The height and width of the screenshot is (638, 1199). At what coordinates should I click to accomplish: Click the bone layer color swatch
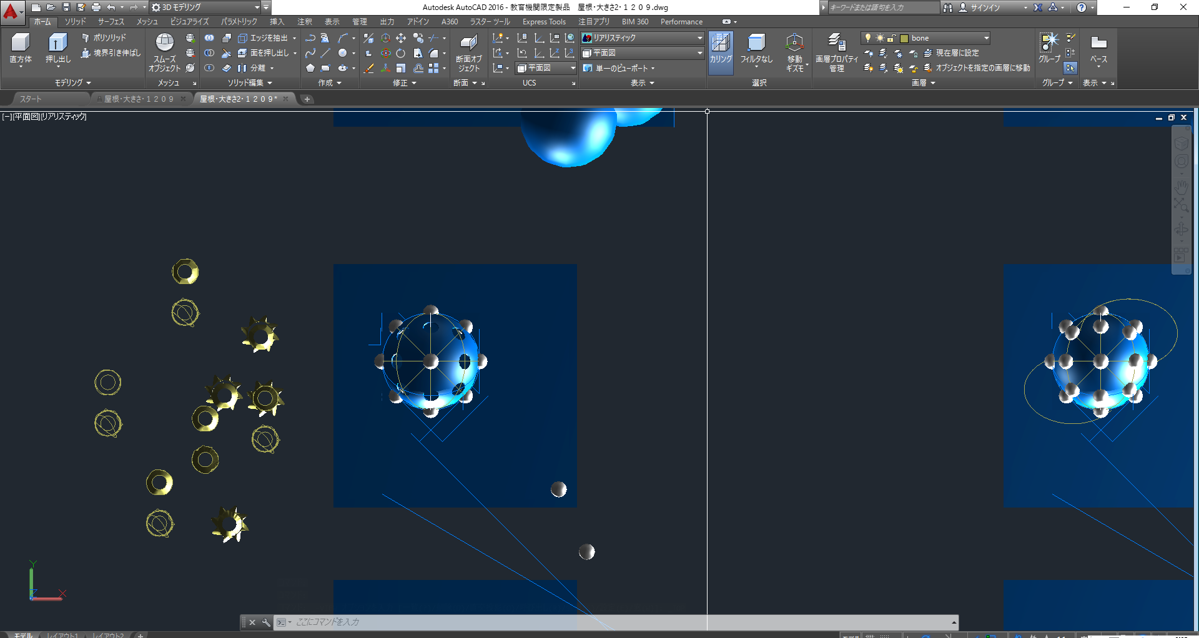pos(904,38)
